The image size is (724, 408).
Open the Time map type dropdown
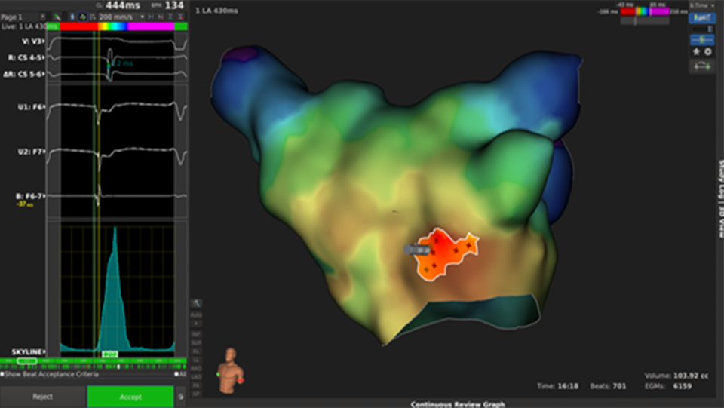click(x=701, y=5)
